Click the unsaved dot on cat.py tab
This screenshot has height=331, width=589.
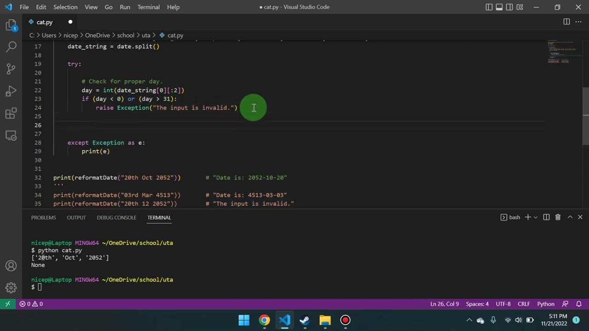[x=70, y=22]
